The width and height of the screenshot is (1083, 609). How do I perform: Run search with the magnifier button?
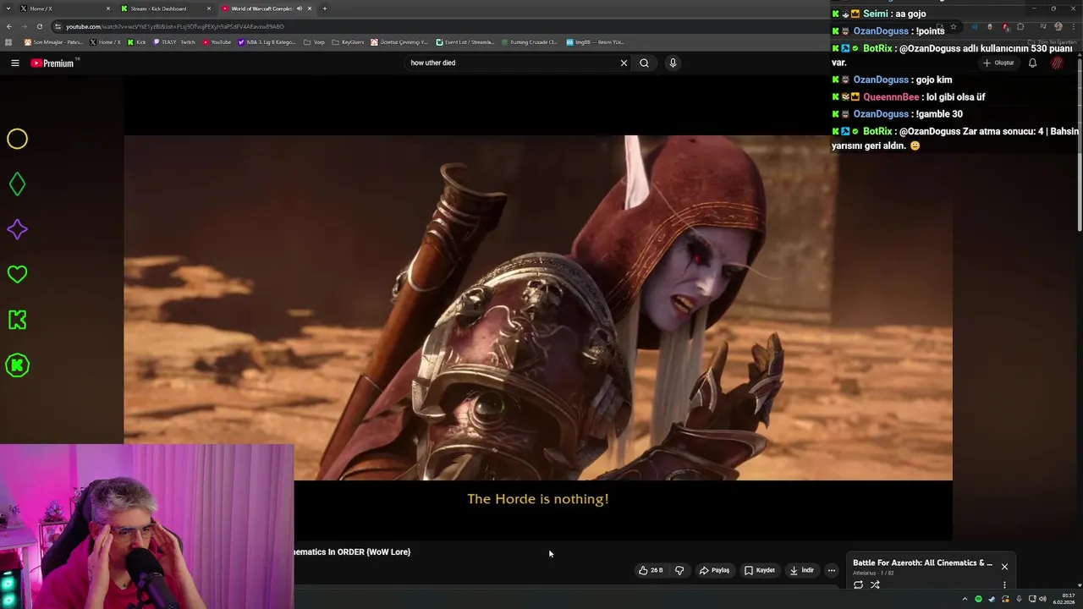pos(644,63)
